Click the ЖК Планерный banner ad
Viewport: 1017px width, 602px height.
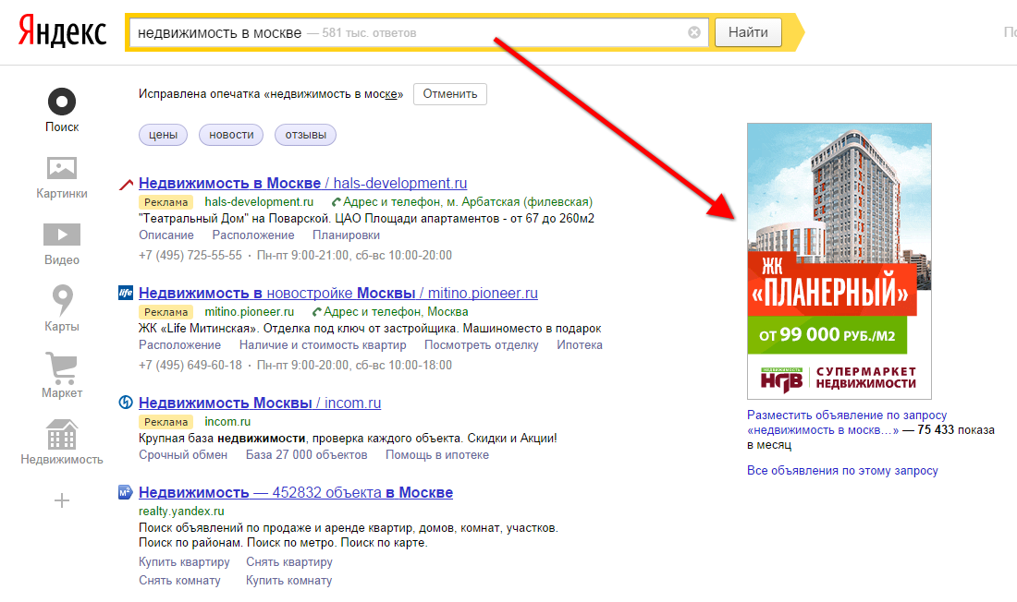point(839,260)
